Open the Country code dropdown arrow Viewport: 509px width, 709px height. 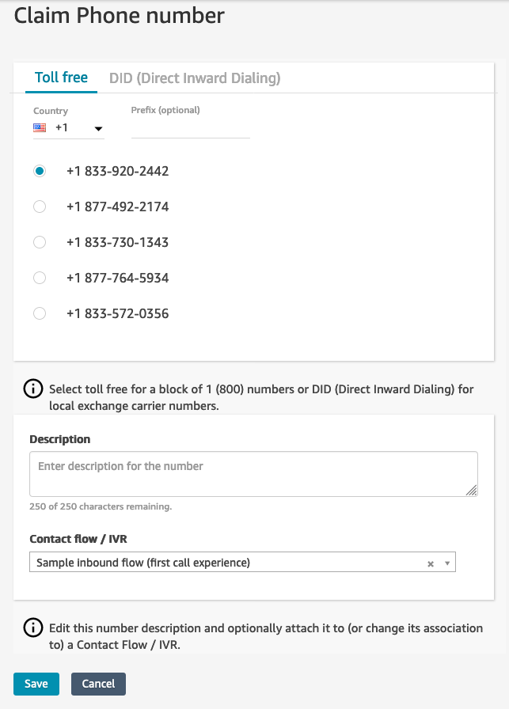pos(98,129)
